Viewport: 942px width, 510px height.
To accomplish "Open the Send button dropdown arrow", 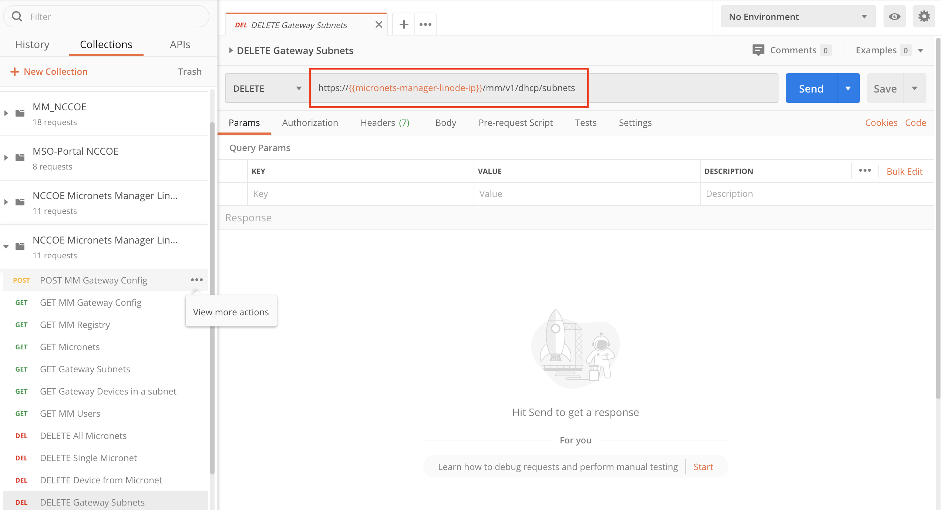I will pos(848,88).
